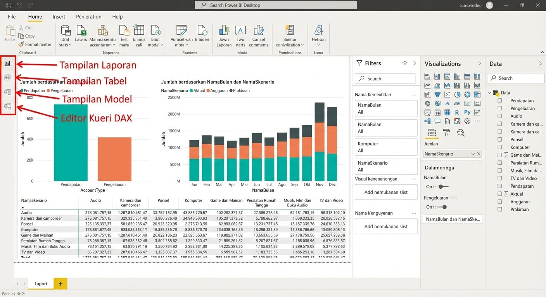
Task: Expand the NamaSkenario filter card
Action: (386, 166)
